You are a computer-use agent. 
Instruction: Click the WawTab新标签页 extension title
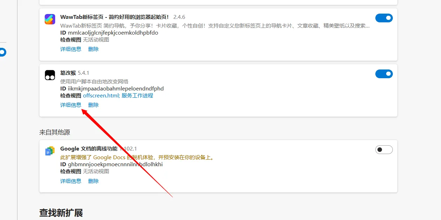115,17
